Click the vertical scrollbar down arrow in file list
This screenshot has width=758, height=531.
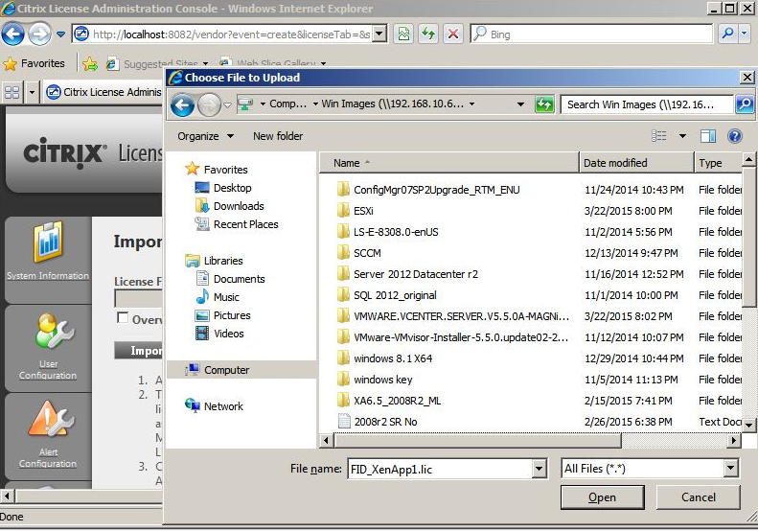pyautogui.click(x=748, y=426)
